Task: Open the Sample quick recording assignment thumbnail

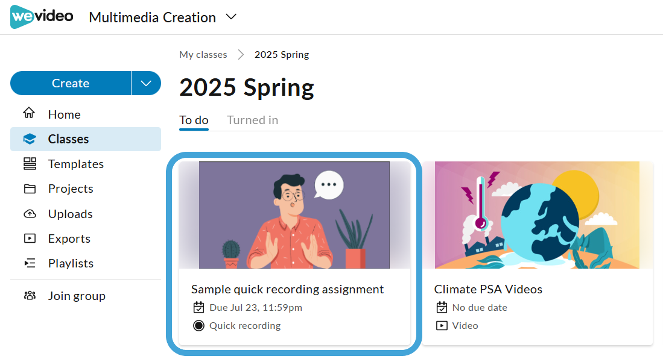Action: 294,215
